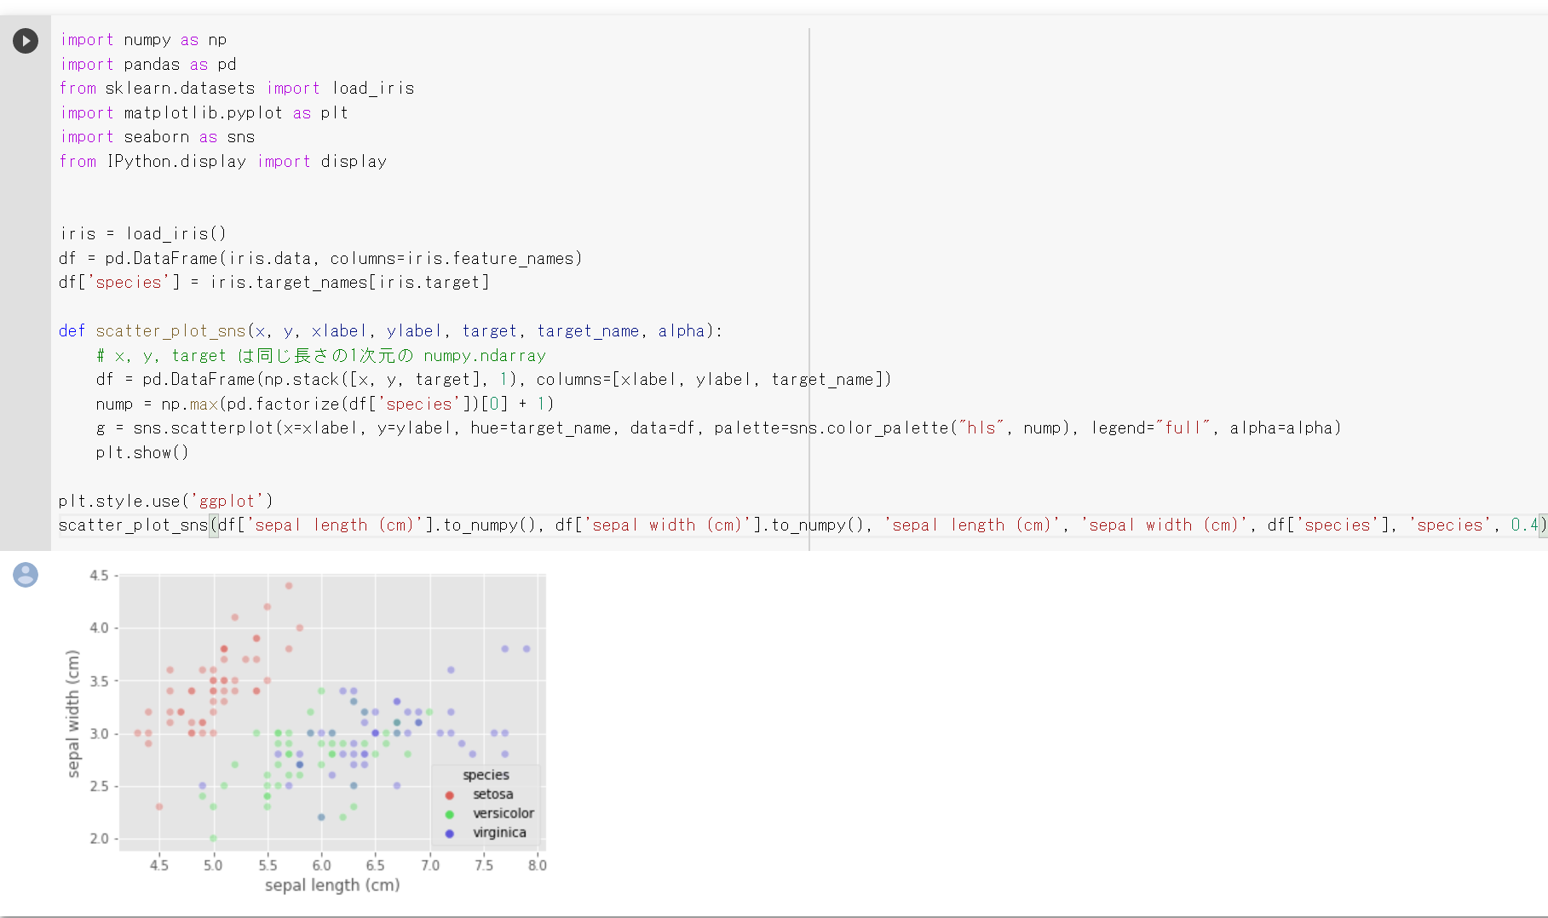Click the 'species' legend title
Image resolution: width=1548 pixels, height=918 pixels.
(486, 775)
